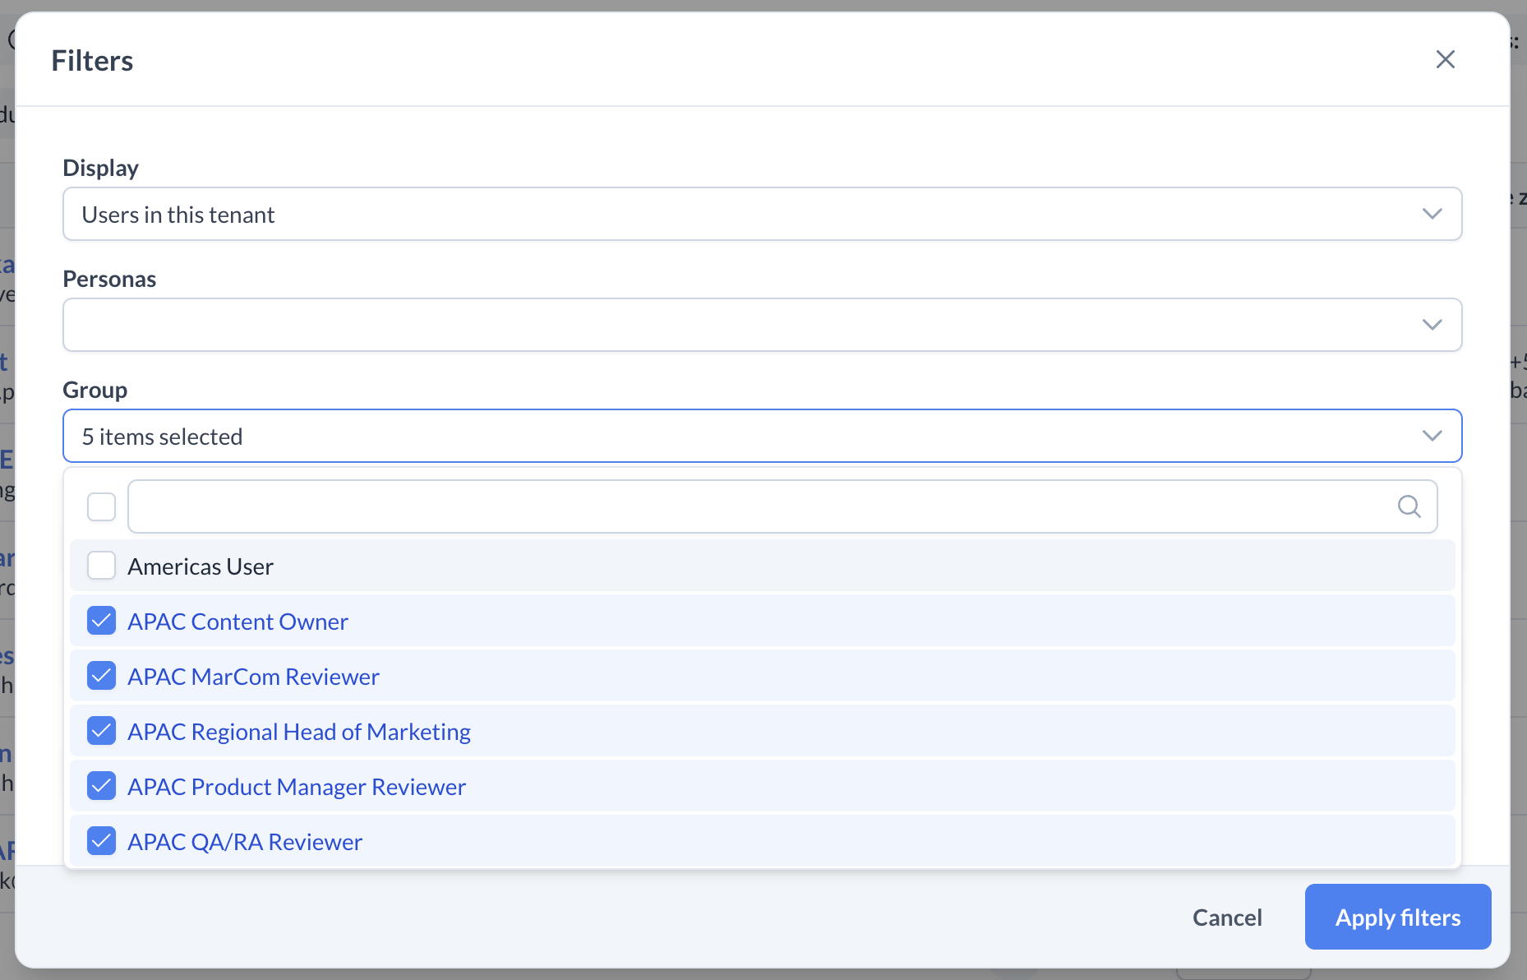Click the Filters dialog title
Viewport: 1527px width, 980px height.
[x=92, y=59]
